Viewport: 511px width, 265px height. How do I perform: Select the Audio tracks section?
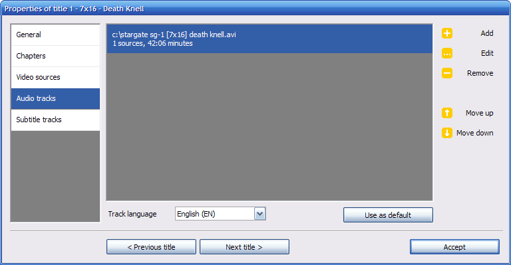55,98
